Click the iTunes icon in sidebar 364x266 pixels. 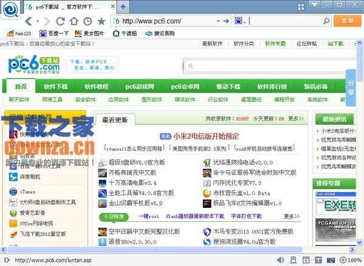click(x=13, y=191)
